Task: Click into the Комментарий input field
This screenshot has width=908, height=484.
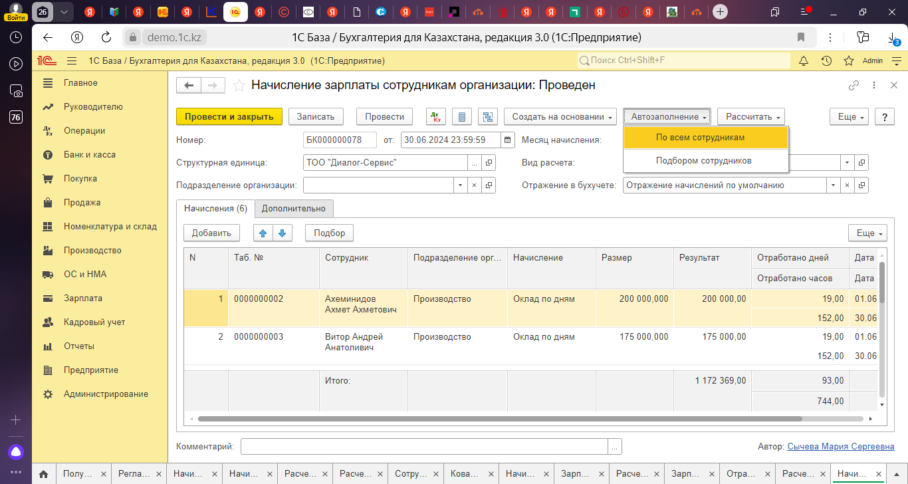Action: tap(424, 447)
